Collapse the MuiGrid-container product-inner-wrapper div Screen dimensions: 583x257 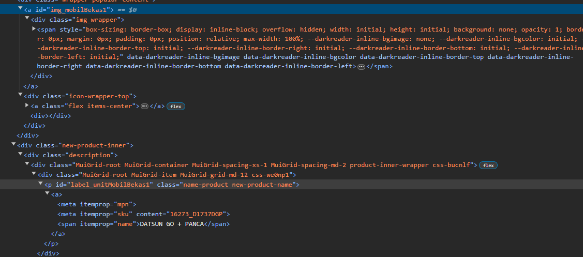27,164
